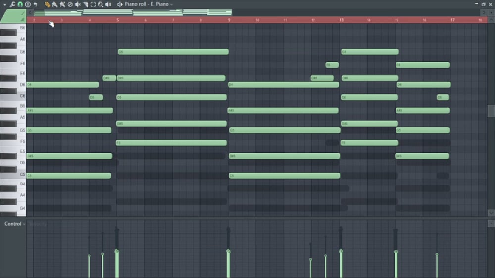This screenshot has height=278, width=495.
Task: Click bar 9 on the timeline ruler
Action: pyautogui.click(x=229, y=20)
